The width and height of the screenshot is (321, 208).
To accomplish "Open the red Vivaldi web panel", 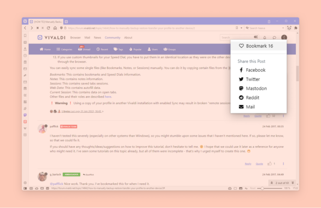I will [25, 122].
